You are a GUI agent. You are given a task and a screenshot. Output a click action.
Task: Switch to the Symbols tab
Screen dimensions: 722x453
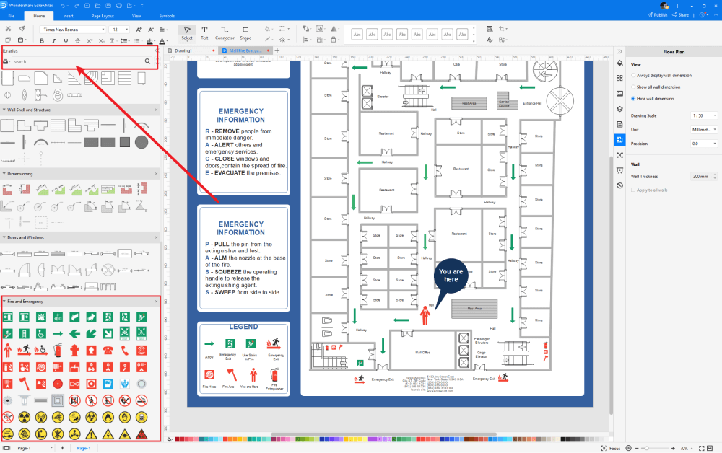pyautogui.click(x=167, y=16)
